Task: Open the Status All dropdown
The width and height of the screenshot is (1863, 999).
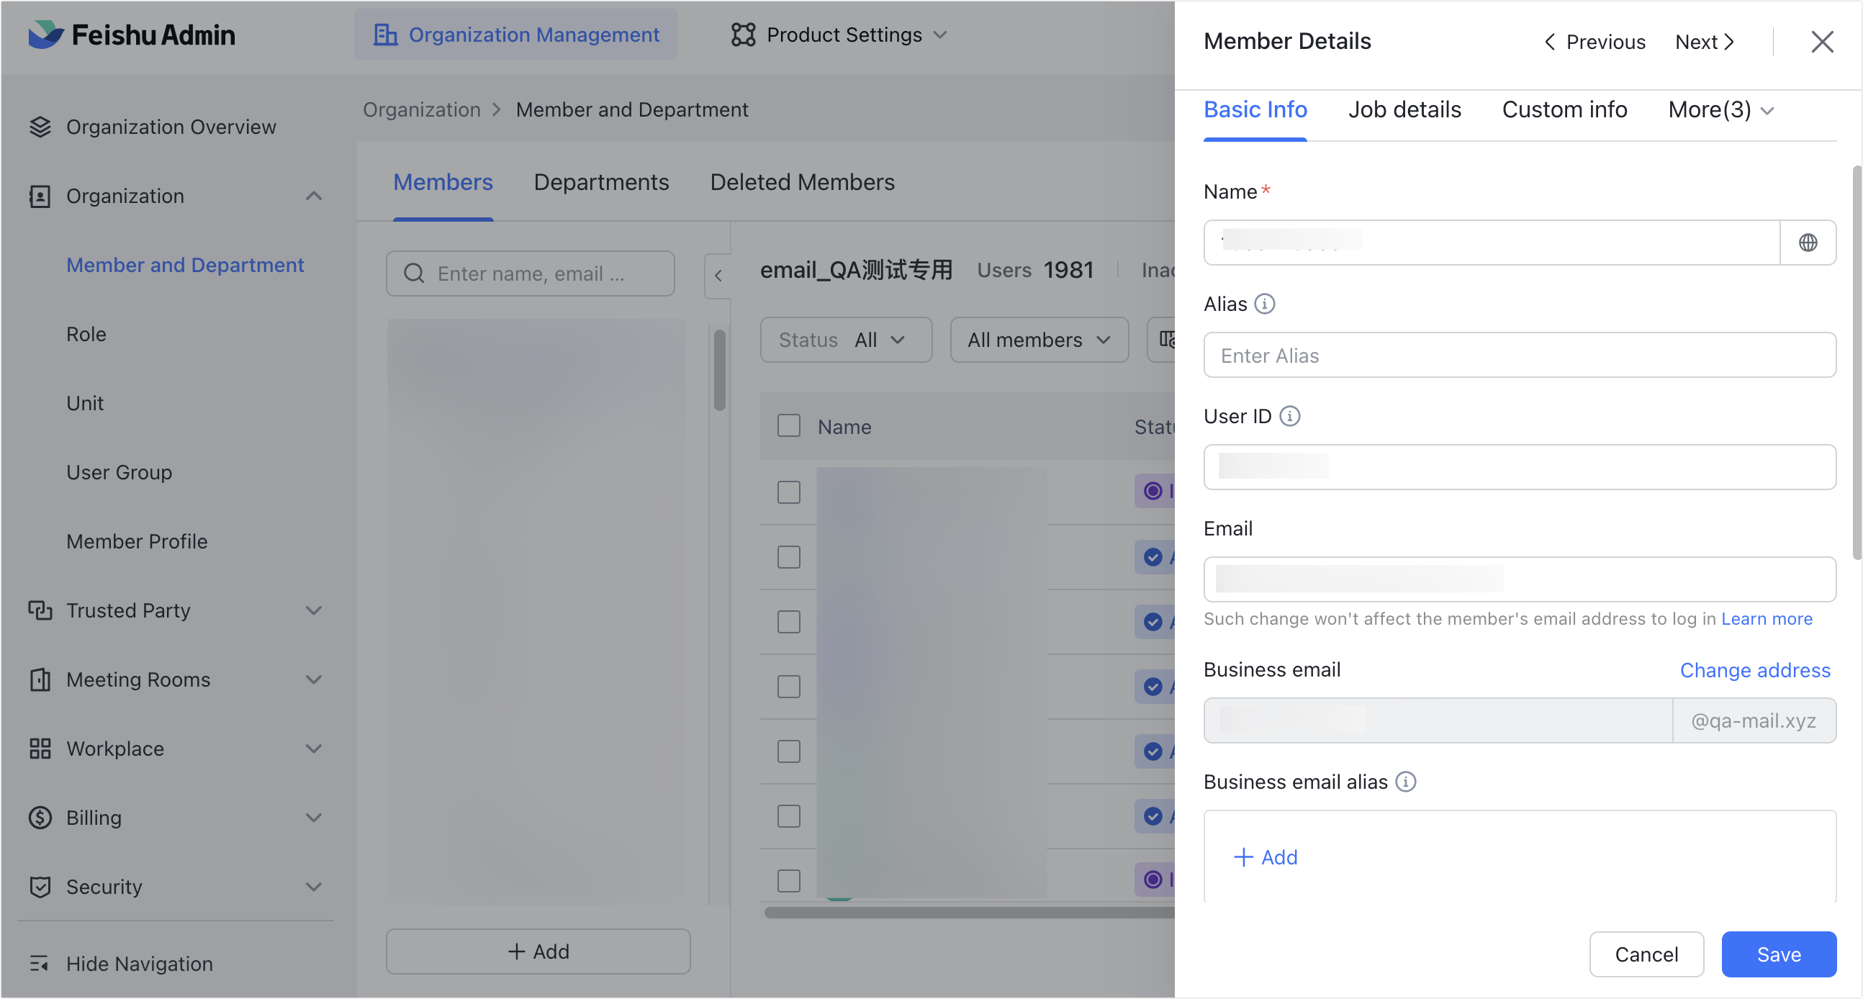Action: point(846,340)
